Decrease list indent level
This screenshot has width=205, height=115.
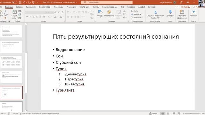pyautogui.click(x=79, y=12)
